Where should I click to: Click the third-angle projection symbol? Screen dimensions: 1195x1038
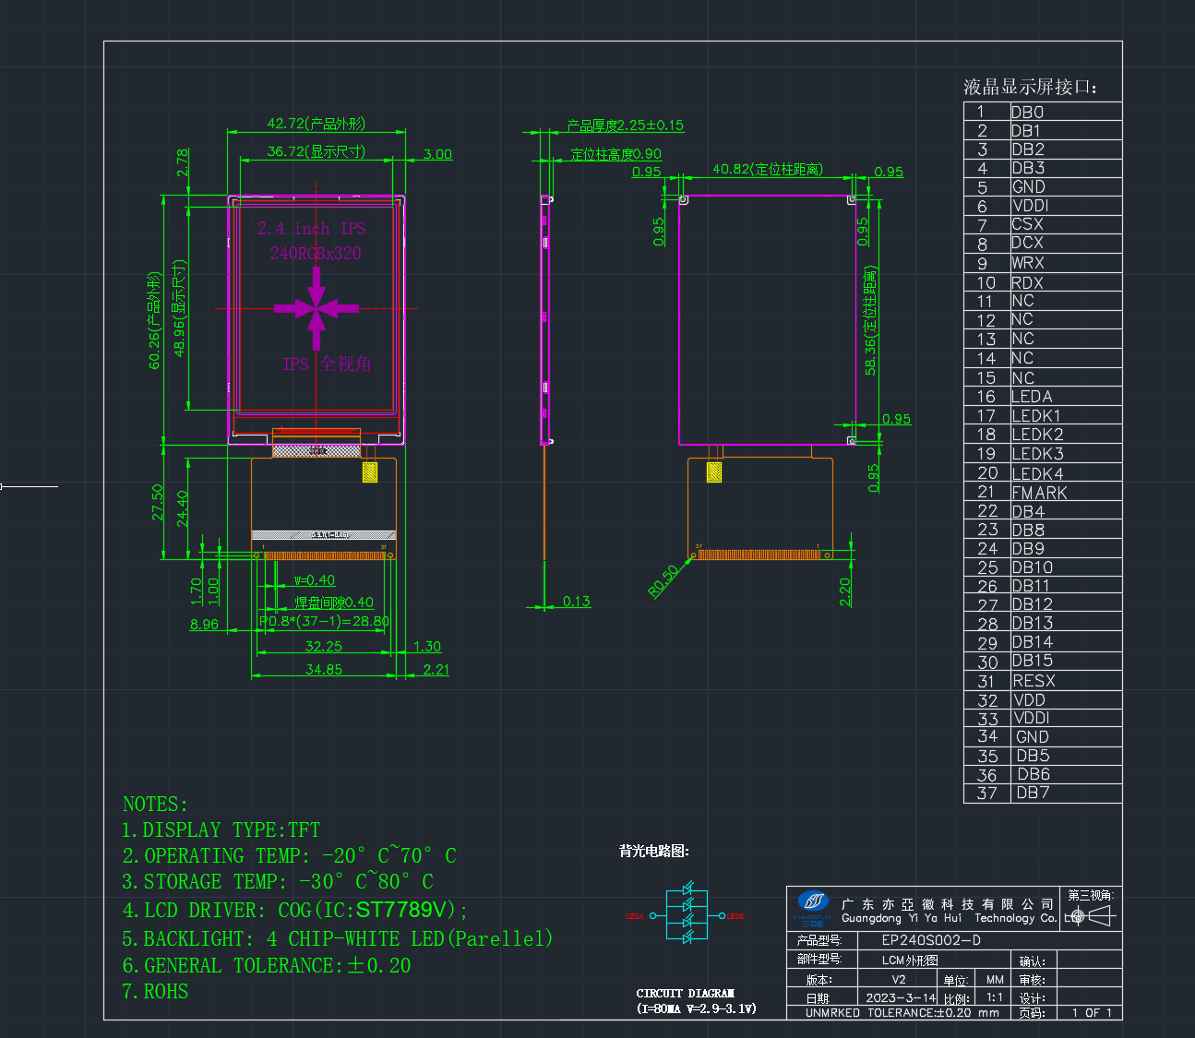point(1090,916)
